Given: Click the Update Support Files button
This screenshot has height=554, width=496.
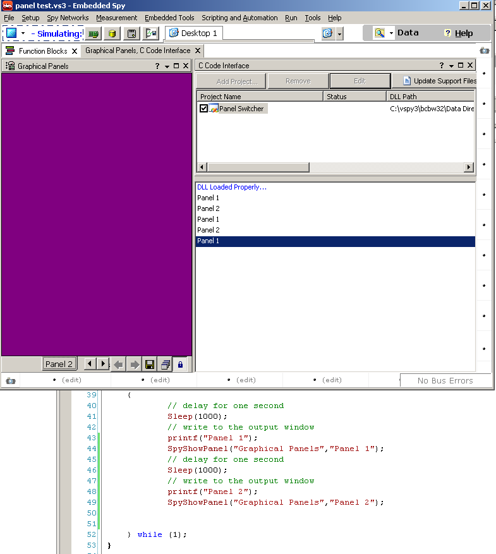Looking at the screenshot, I should pos(439,81).
